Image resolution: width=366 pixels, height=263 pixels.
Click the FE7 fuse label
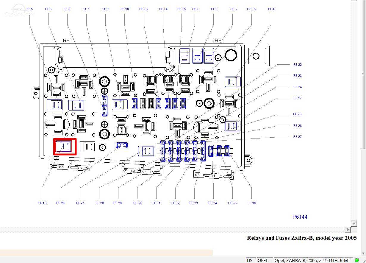(x=86, y=9)
